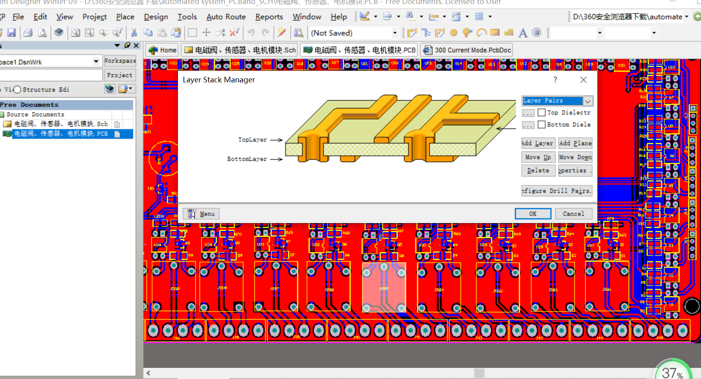Click the Cross Probe icon
701x379 pixels.
pos(282,33)
